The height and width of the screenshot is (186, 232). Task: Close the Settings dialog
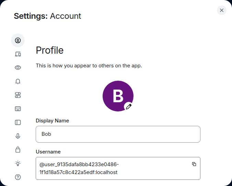(x=222, y=10)
